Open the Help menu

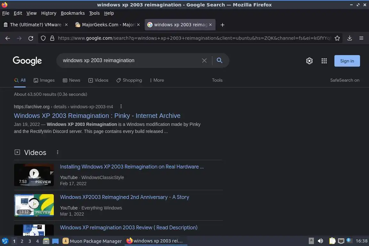pos(109,13)
